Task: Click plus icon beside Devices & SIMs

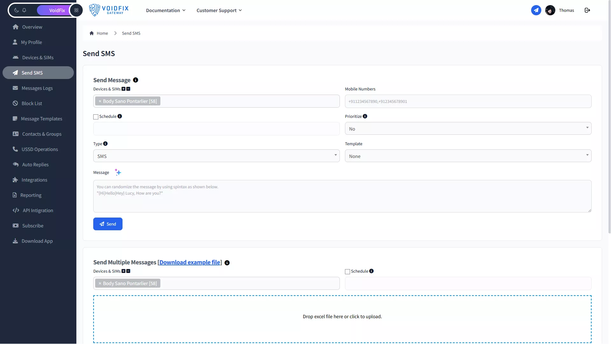Action: click(x=123, y=89)
